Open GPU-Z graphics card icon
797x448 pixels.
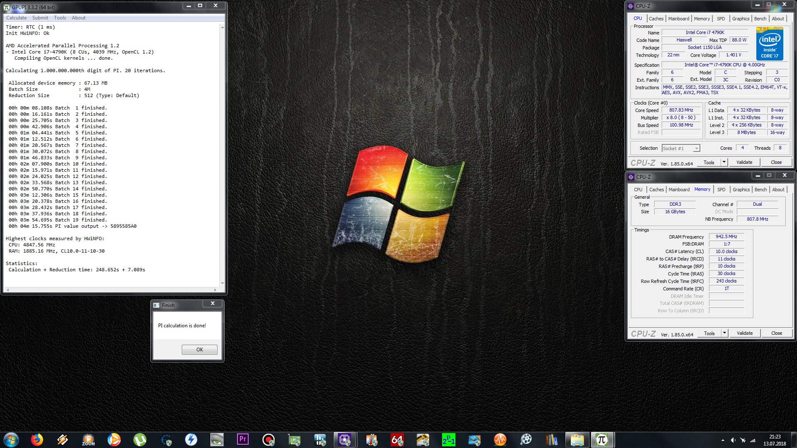click(294, 440)
